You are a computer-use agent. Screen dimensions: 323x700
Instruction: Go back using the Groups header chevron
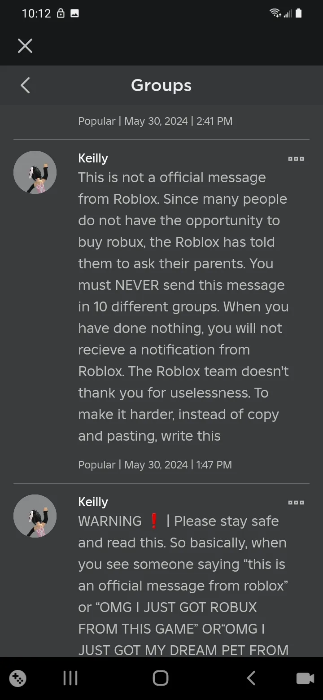26,85
